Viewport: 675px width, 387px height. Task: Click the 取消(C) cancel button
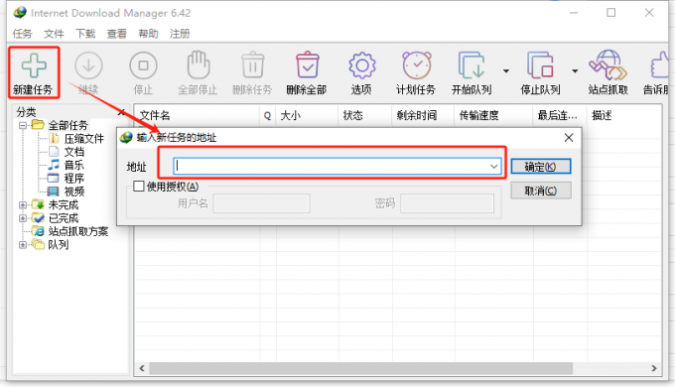(x=541, y=191)
